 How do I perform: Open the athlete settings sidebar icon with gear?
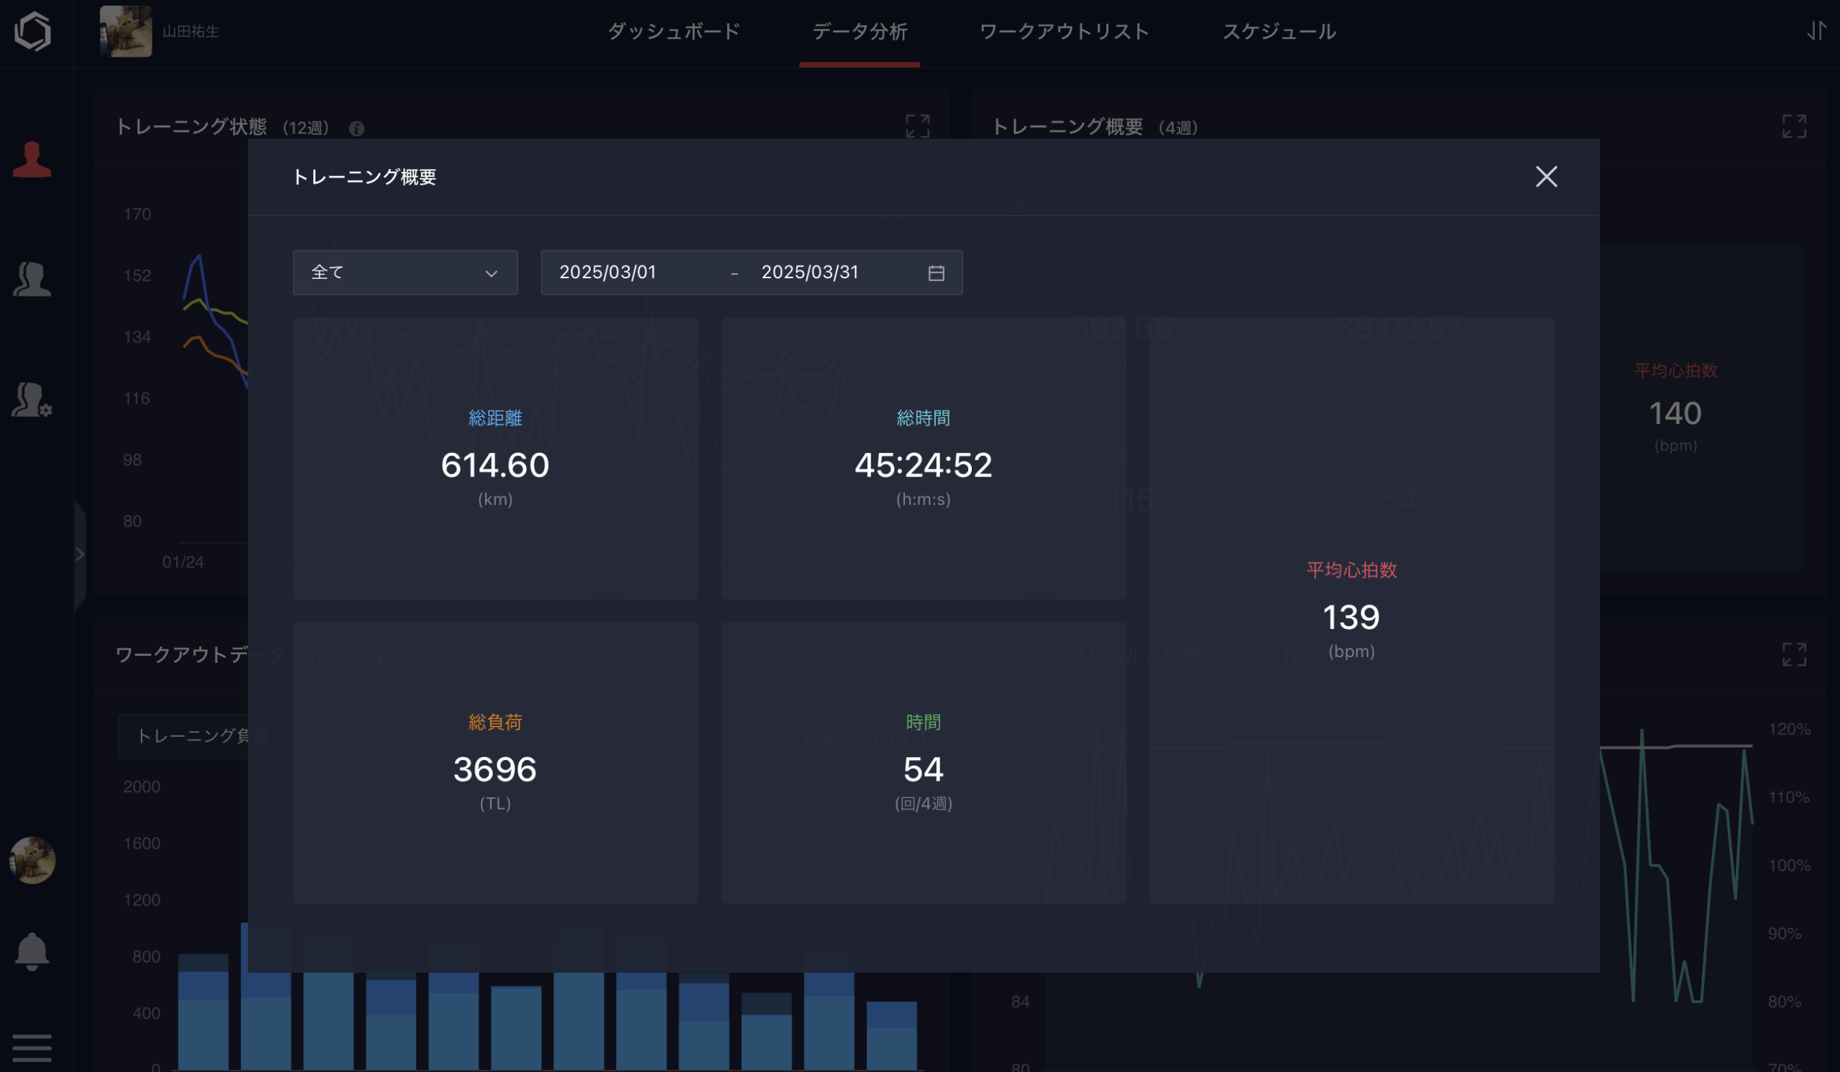32,400
